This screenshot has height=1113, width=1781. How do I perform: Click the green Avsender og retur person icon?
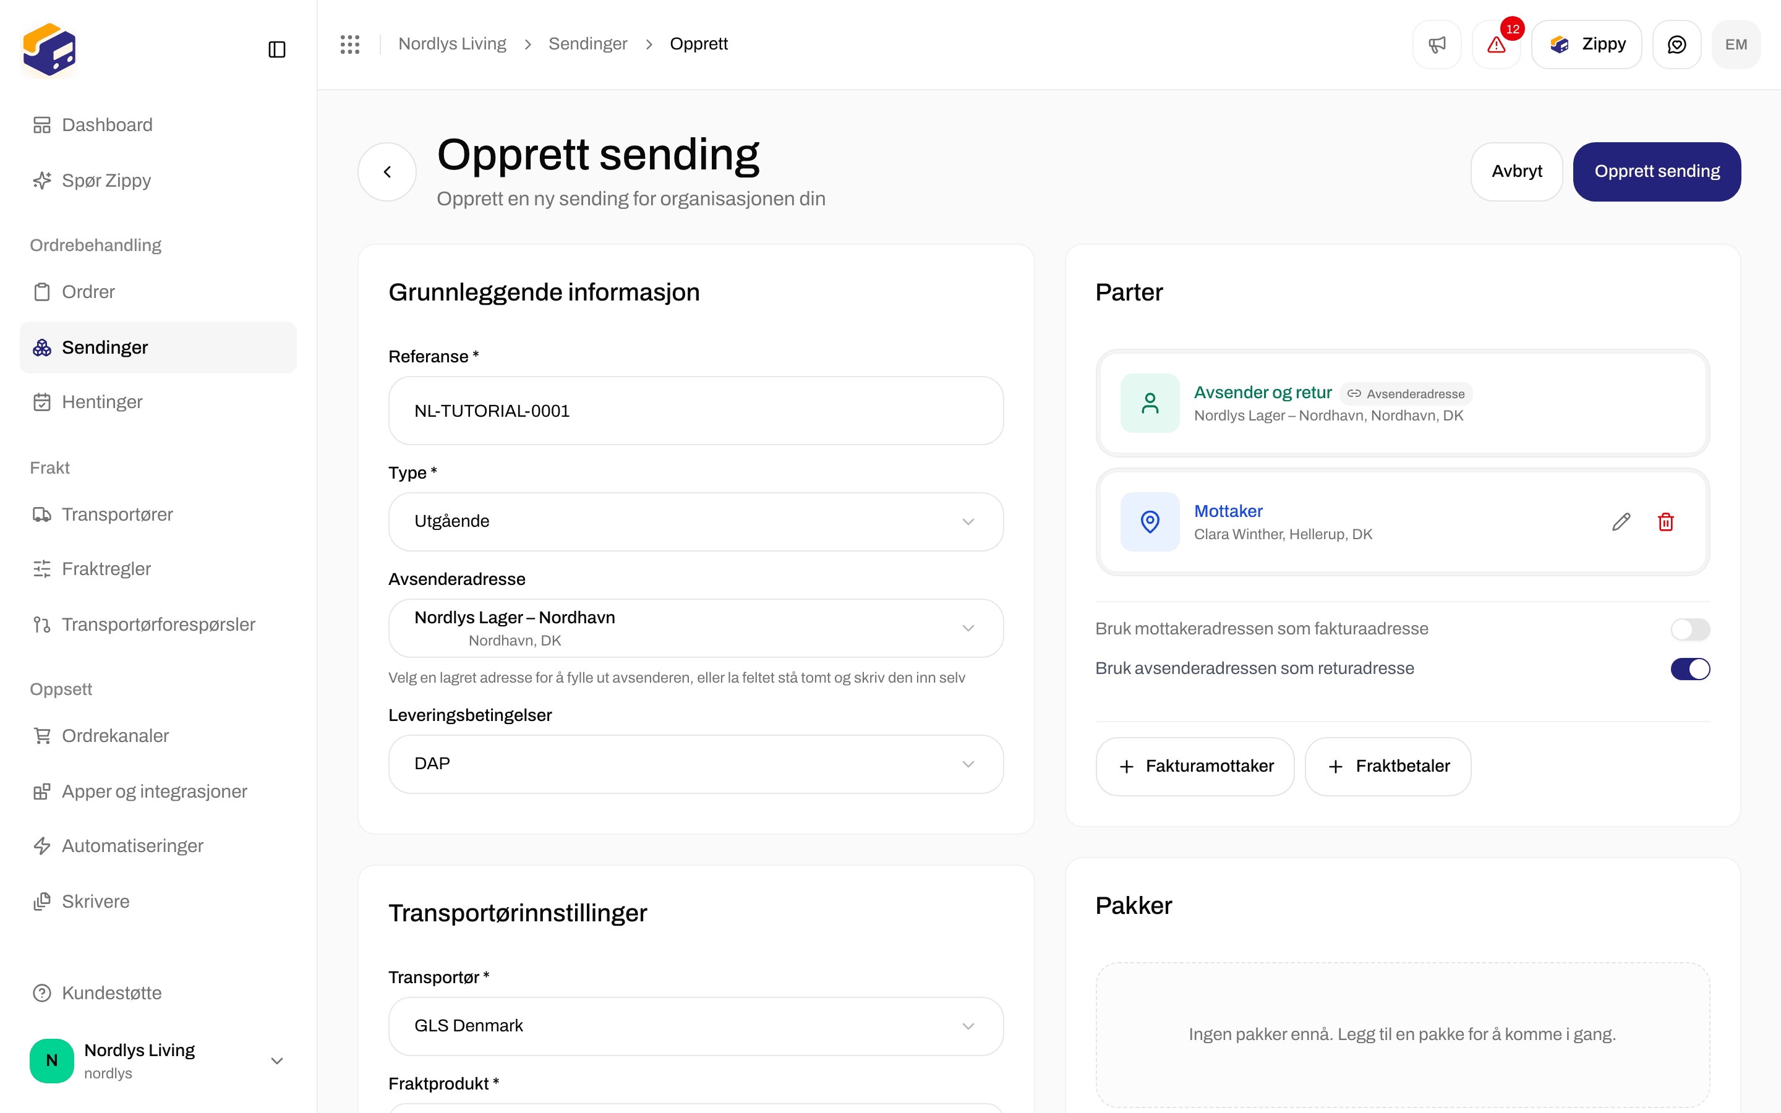(x=1150, y=403)
